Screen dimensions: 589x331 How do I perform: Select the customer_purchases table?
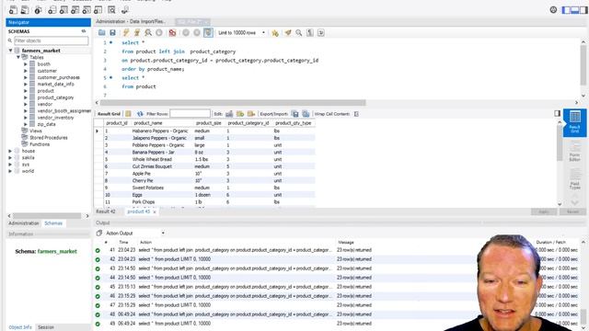(x=58, y=77)
